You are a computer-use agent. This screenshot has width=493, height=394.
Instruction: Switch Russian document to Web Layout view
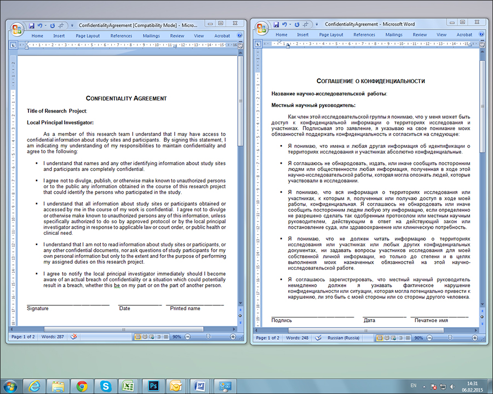tap(394, 338)
